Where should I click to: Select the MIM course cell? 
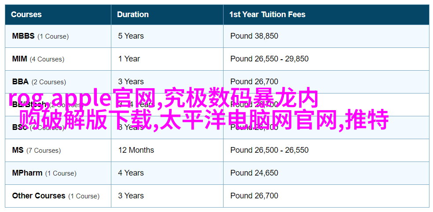tap(58, 59)
